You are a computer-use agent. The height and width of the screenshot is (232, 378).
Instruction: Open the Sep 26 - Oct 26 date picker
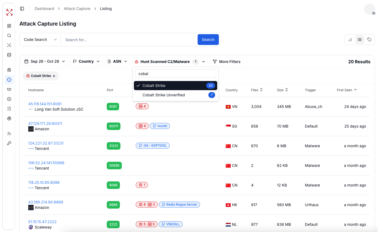pyautogui.click(x=45, y=61)
